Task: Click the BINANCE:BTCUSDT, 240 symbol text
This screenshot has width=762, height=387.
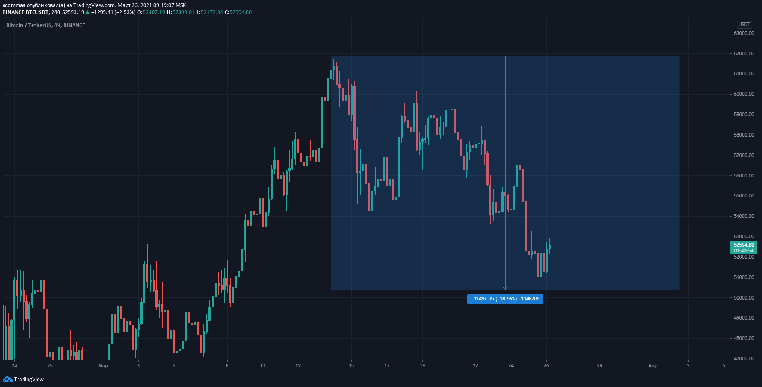Action: (x=31, y=12)
